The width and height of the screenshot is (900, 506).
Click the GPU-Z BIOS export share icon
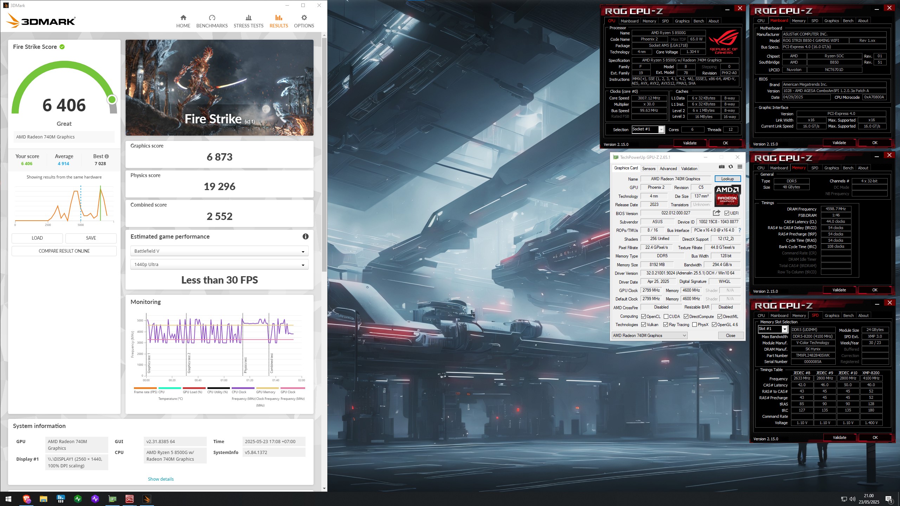(716, 213)
